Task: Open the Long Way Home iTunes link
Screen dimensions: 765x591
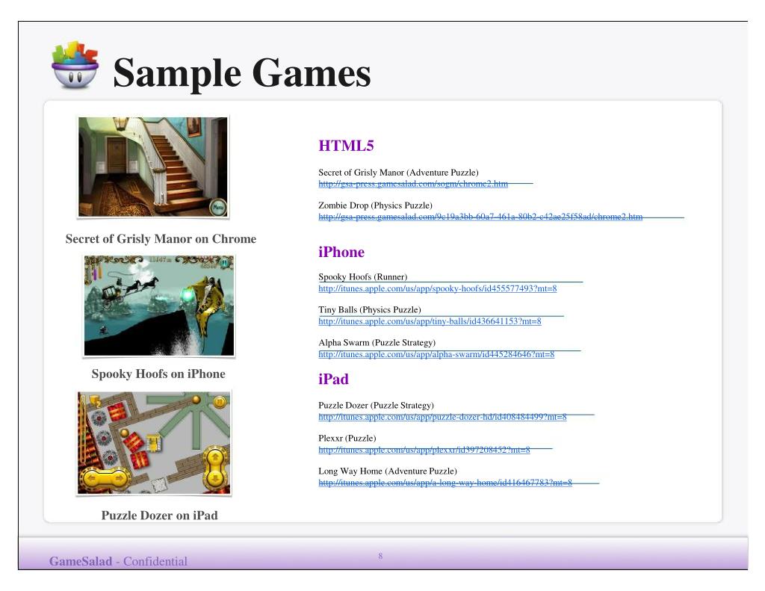Action: pos(445,483)
